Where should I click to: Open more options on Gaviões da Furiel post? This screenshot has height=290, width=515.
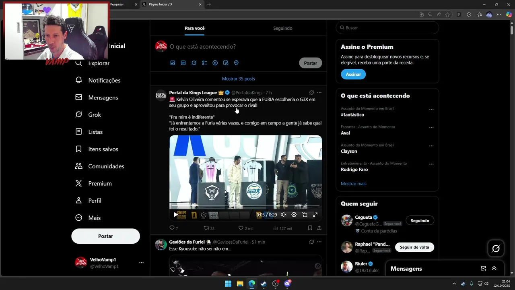pos(319,242)
